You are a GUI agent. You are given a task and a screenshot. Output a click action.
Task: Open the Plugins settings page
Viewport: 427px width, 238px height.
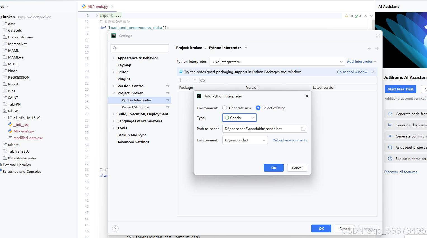124,79
